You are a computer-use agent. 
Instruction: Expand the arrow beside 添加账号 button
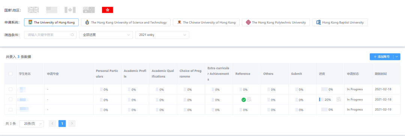[397, 57]
